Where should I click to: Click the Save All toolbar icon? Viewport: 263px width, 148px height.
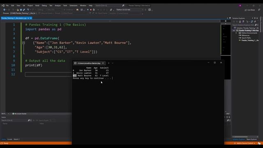(x=24, y=10)
